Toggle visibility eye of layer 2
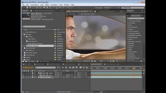 click(x=23, y=75)
